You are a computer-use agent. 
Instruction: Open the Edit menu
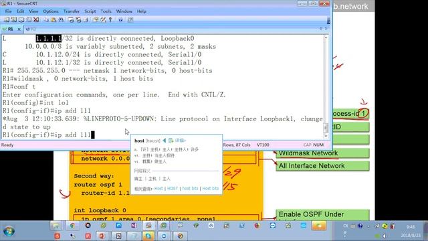pyautogui.click(x=20, y=11)
